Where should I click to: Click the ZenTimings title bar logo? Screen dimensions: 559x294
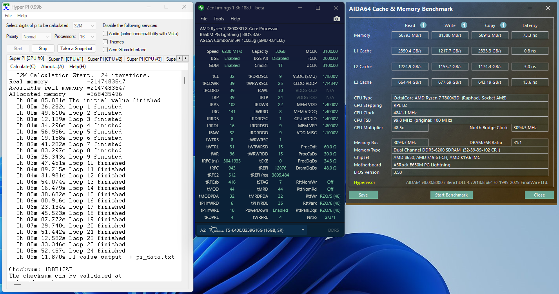(x=201, y=8)
